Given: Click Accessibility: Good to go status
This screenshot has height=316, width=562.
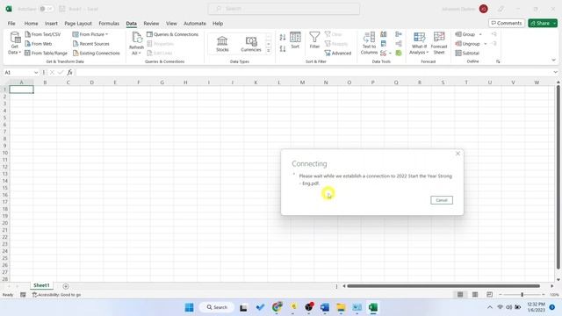Looking at the screenshot, I should [x=56, y=295].
